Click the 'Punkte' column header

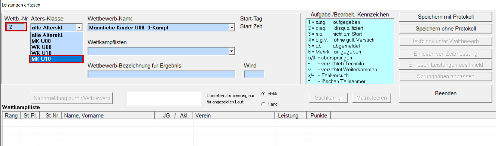318,115
